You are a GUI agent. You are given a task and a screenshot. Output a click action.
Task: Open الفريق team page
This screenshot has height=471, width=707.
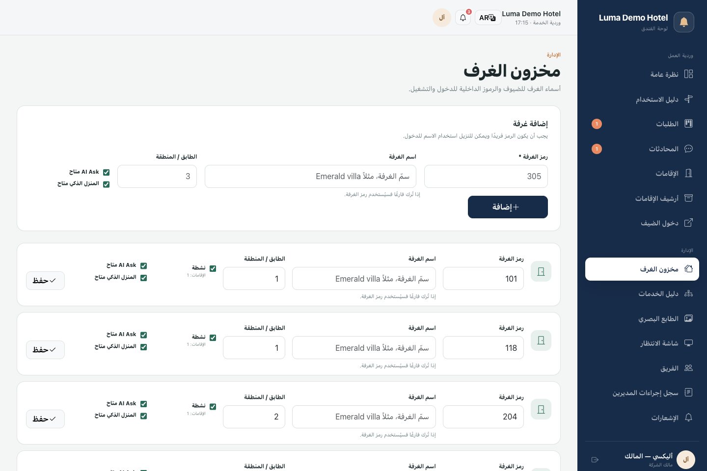pyautogui.click(x=642, y=368)
